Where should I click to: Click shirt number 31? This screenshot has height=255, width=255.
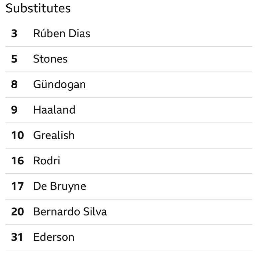tap(17, 237)
